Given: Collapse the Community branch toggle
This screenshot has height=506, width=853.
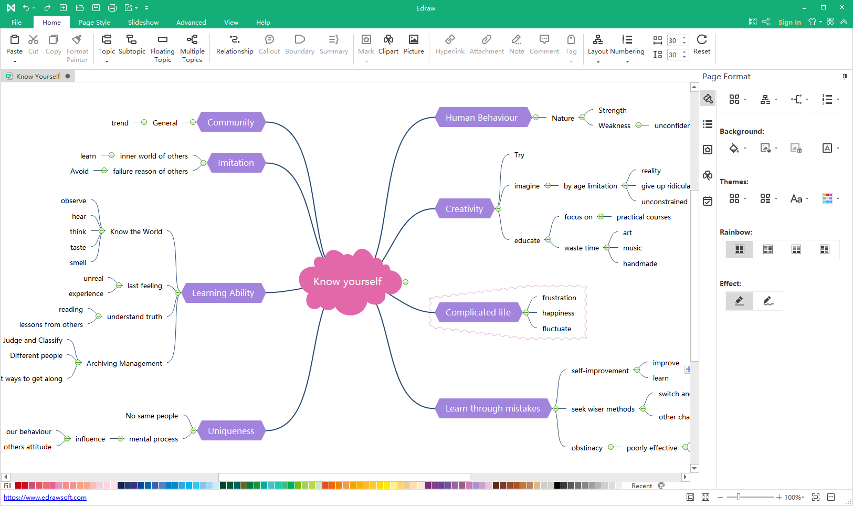Looking at the screenshot, I should pyautogui.click(x=193, y=122).
